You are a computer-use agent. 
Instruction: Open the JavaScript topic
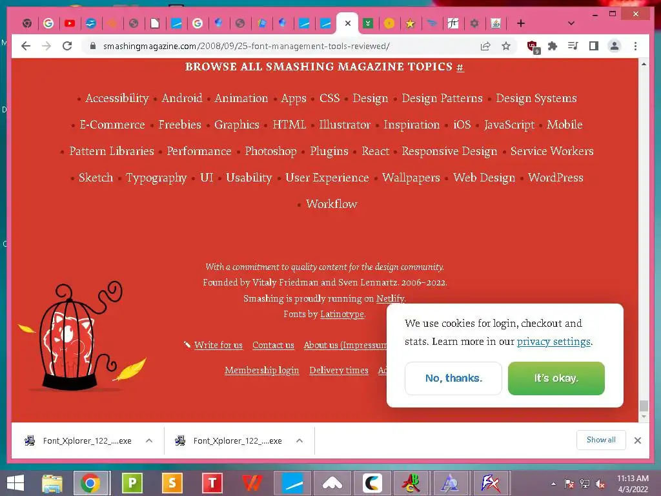(x=509, y=125)
